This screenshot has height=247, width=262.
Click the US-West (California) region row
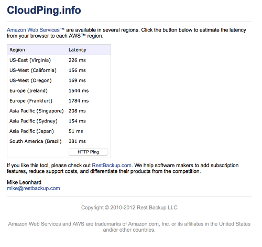(x=59, y=70)
